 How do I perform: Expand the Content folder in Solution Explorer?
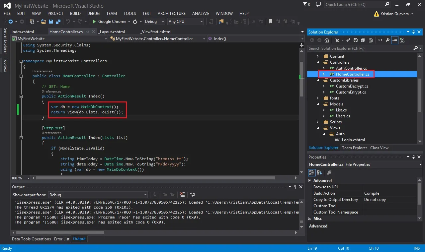(x=317, y=56)
